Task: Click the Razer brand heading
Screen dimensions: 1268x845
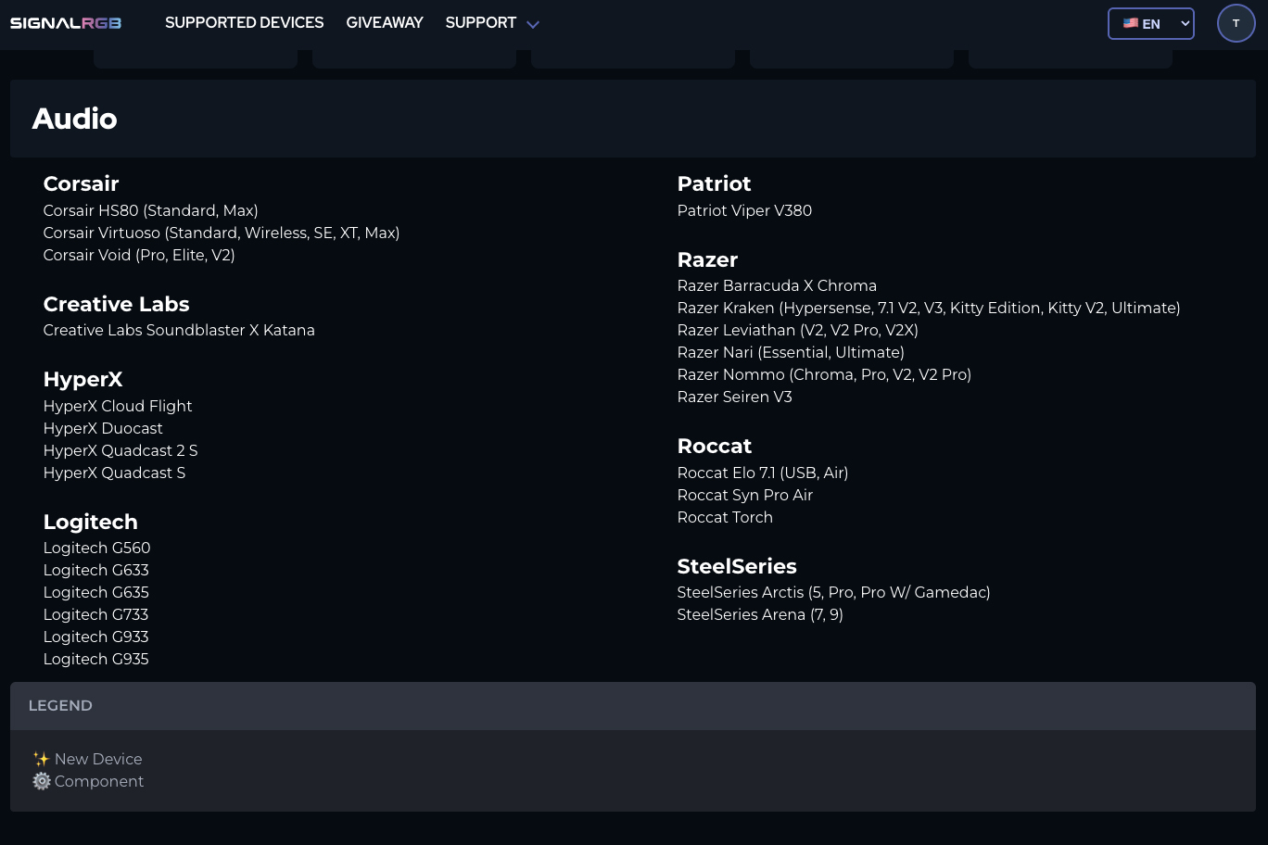Action: coord(708,259)
